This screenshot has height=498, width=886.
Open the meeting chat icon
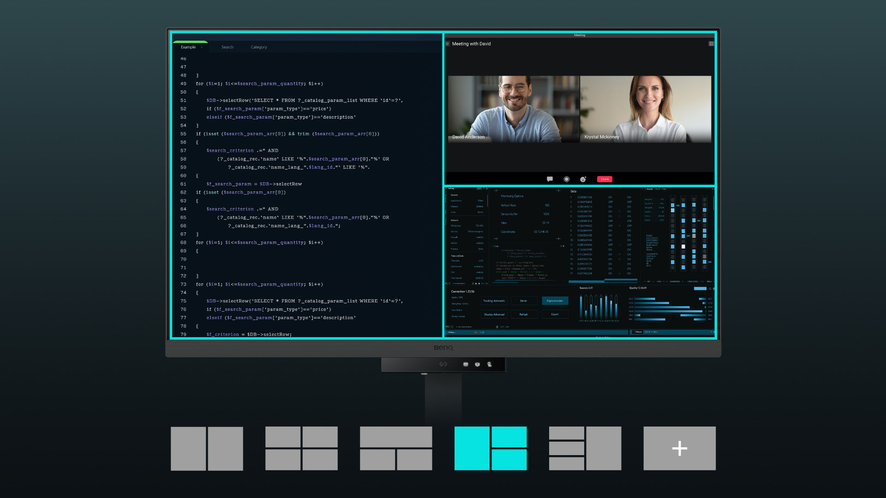pos(550,179)
